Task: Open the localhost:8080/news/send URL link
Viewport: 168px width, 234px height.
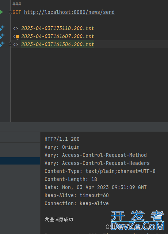Action: click(x=69, y=12)
